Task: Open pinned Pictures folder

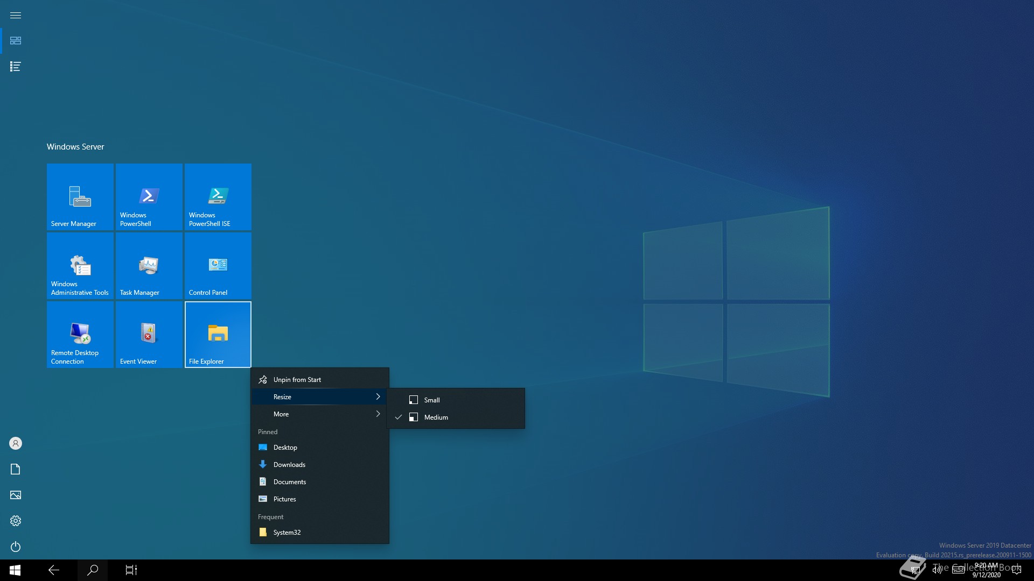Action: click(320, 499)
